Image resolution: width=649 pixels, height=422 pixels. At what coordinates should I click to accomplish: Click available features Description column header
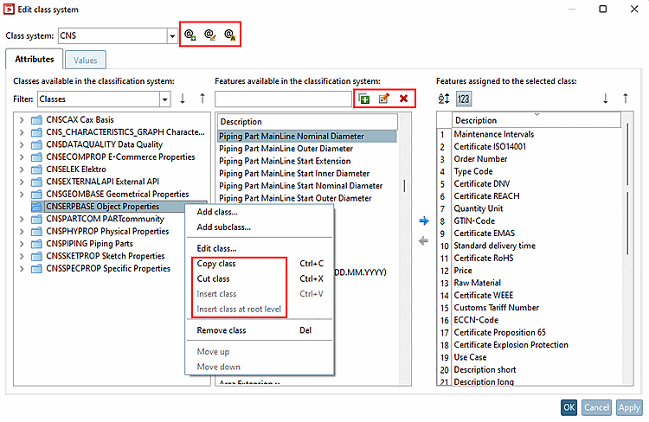307,122
